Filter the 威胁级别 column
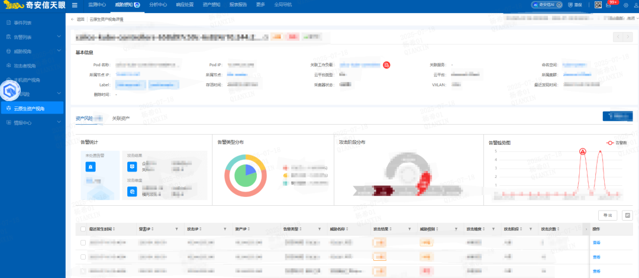Image resolution: width=639 pixels, height=278 pixels. pos(456,229)
